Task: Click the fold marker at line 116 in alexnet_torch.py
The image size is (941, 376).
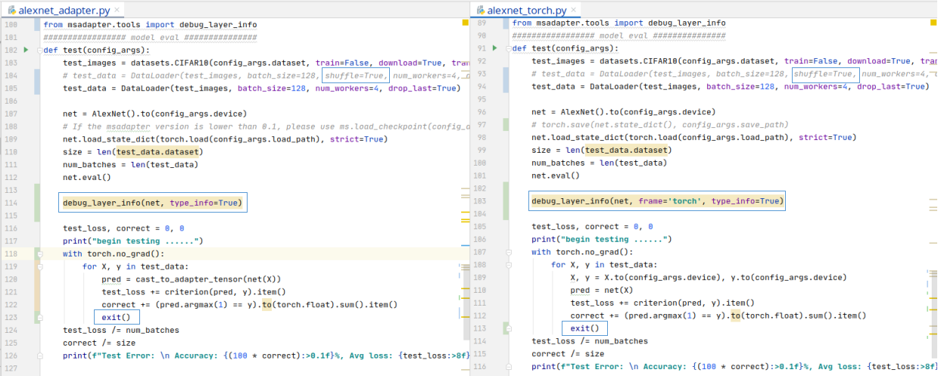Action: (508, 366)
